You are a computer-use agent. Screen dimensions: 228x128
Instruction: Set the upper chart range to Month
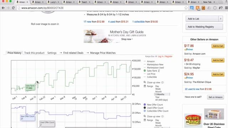[158, 92]
